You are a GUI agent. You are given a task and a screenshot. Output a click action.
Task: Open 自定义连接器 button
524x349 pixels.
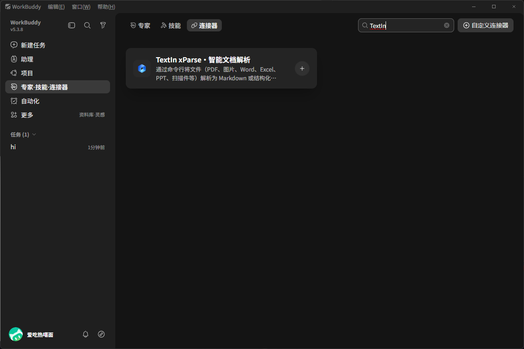tap(486, 25)
